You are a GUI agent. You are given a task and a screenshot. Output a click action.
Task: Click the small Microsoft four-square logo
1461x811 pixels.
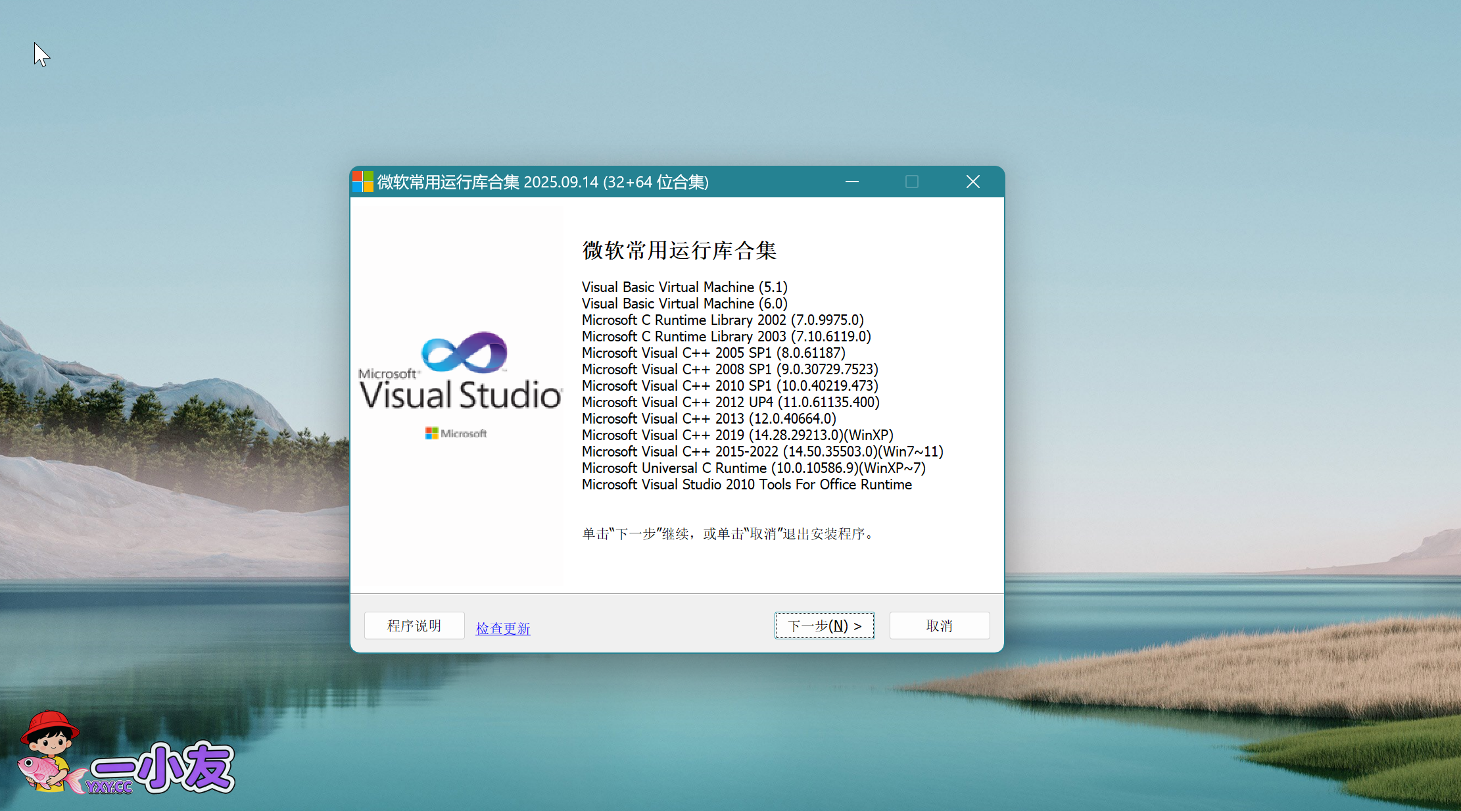point(432,433)
